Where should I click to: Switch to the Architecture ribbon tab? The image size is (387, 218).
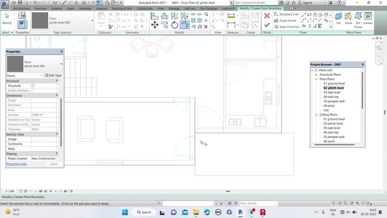(x=22, y=8)
